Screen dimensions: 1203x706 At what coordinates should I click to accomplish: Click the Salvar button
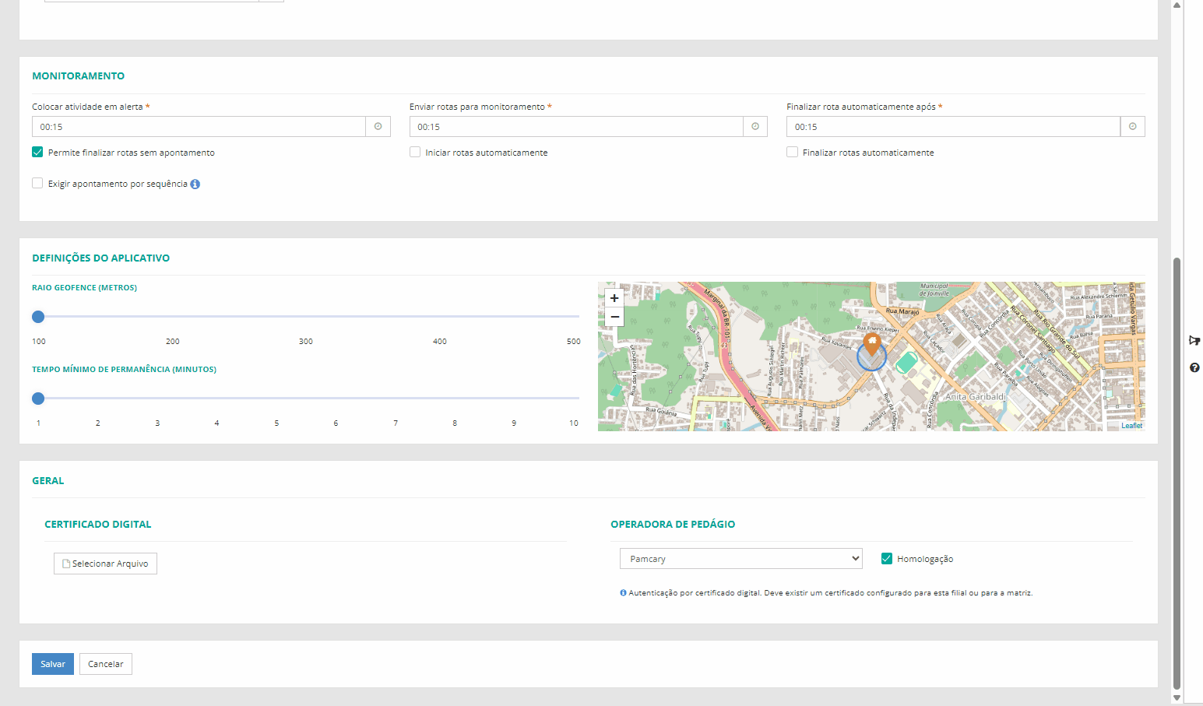tap(53, 664)
